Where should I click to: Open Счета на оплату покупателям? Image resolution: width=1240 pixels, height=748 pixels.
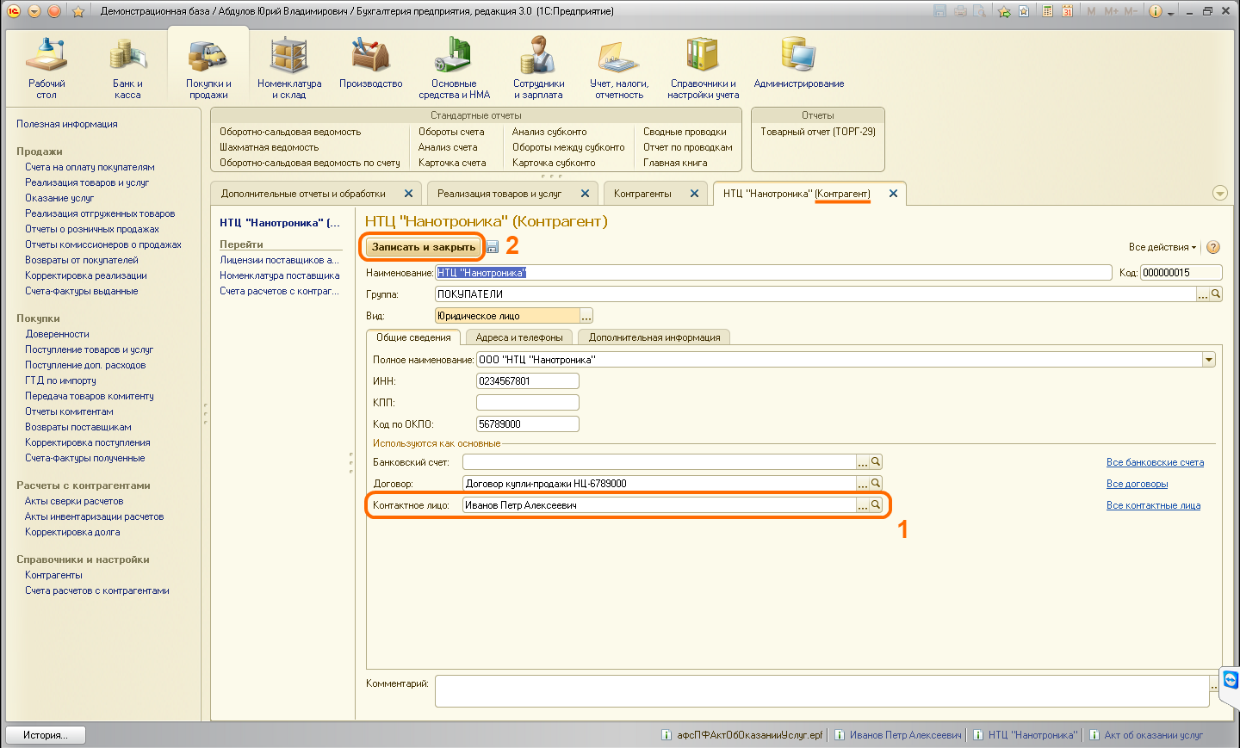coord(90,167)
